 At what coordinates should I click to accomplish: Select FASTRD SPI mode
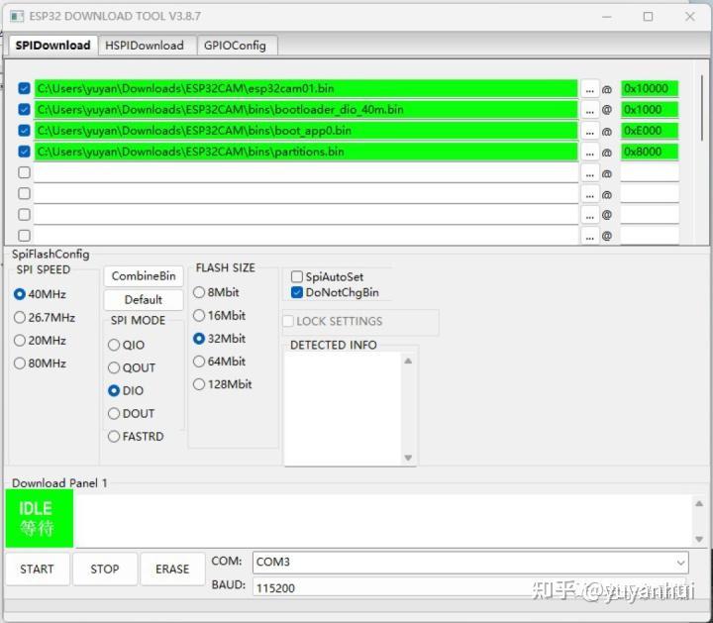click(x=136, y=437)
